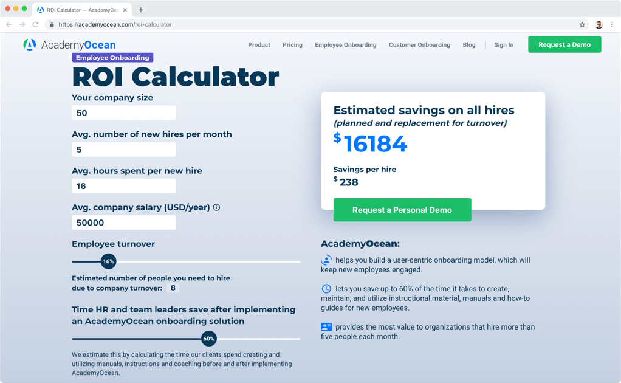The height and width of the screenshot is (383, 621).
Task: Click the AcademyOcean wordmark in the header
Action: (x=78, y=45)
